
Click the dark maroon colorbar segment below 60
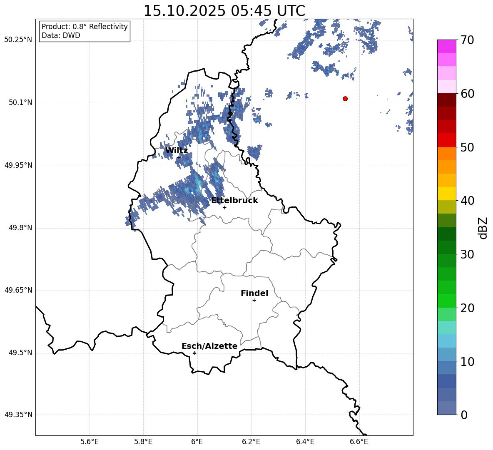[446, 100]
